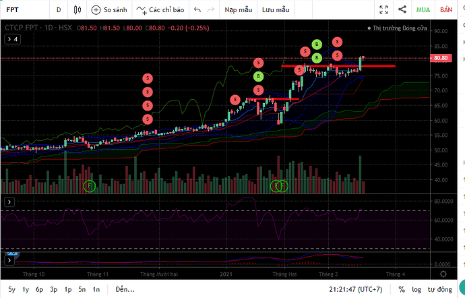
Task: Select the 3p time range
Action: [x=54, y=289]
